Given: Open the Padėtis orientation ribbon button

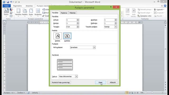Looking at the screenshot, I should click(x=25, y=13).
